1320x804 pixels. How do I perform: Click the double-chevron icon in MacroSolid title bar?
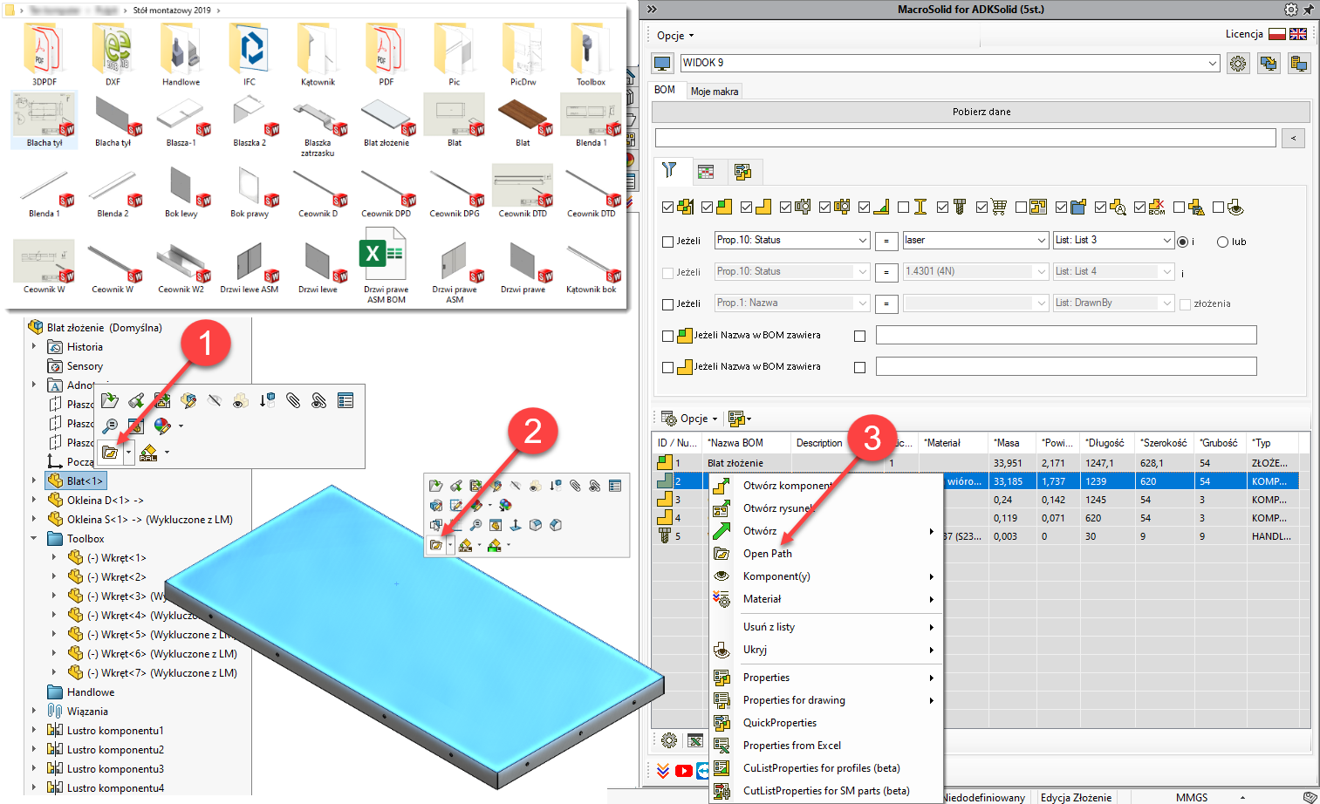[x=652, y=10]
